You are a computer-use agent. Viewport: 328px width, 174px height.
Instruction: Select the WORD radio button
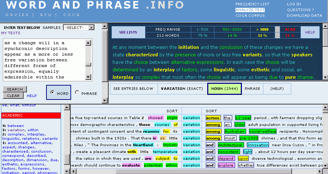[53, 93]
